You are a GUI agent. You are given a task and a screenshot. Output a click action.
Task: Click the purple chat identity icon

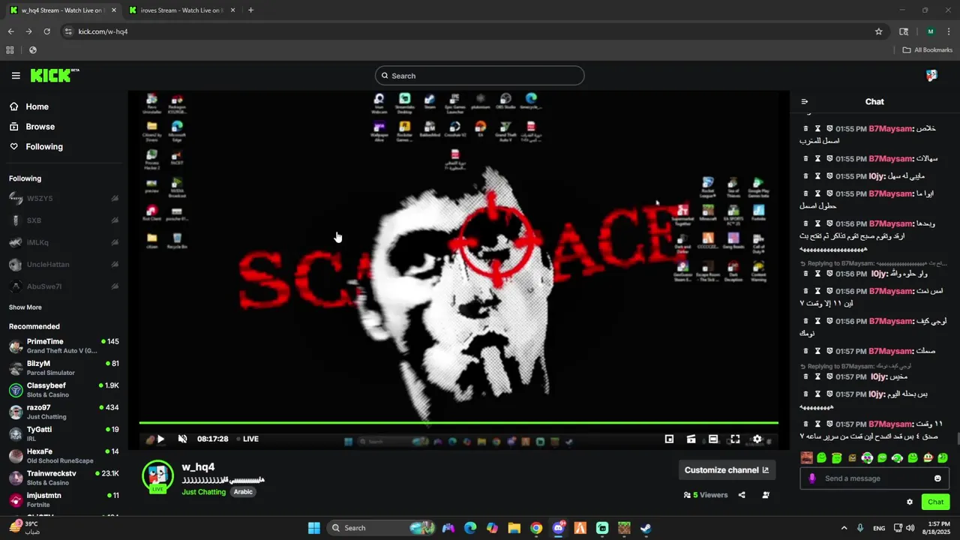point(811,478)
